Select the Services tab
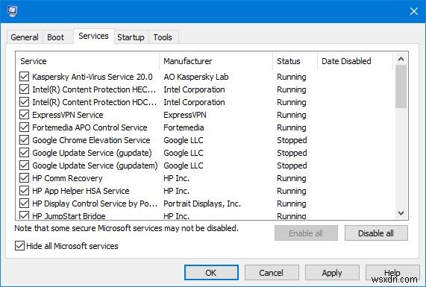 pyautogui.click(x=93, y=36)
